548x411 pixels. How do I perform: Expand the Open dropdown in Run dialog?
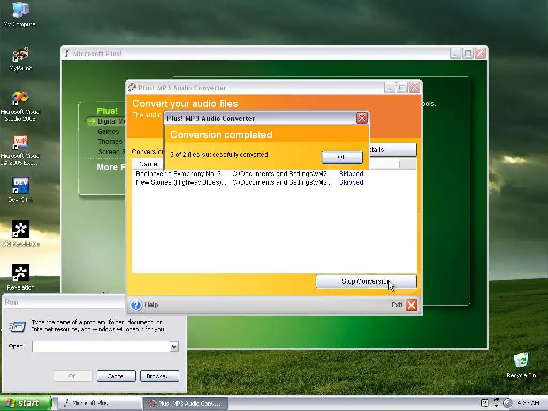point(174,346)
